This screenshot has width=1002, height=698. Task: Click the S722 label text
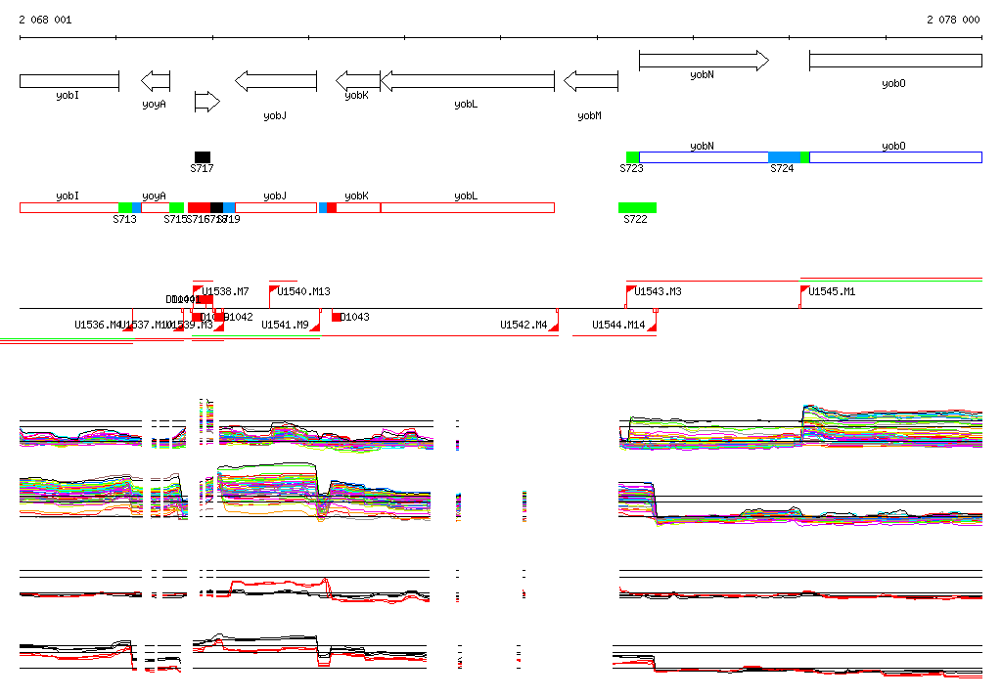coord(635,219)
